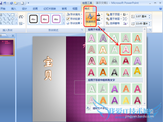163x122 pixels.
Task: Switch to the 开始 Home tab
Action: [x=3, y=9]
